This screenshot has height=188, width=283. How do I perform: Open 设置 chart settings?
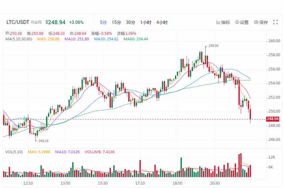pyautogui.click(x=242, y=22)
